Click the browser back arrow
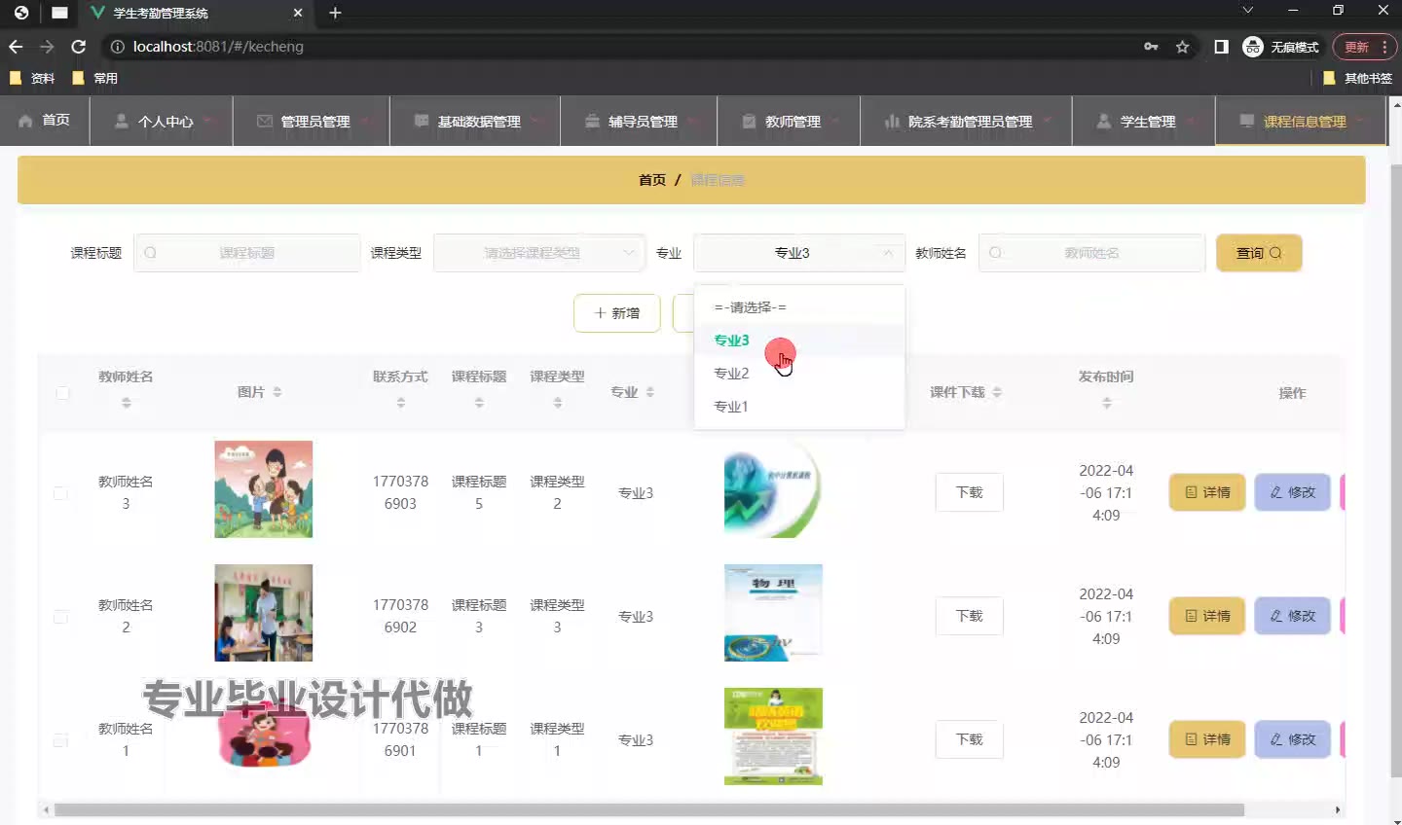 tap(16, 47)
